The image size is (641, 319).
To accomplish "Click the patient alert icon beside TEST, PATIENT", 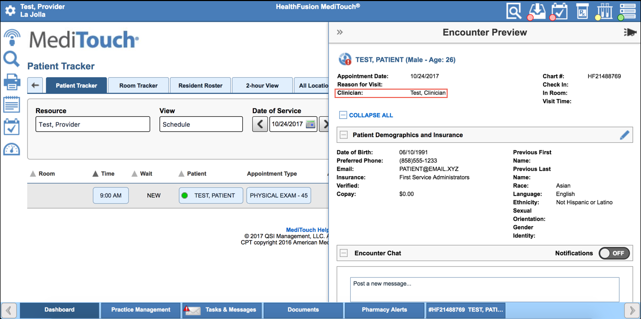I will [x=344, y=59].
